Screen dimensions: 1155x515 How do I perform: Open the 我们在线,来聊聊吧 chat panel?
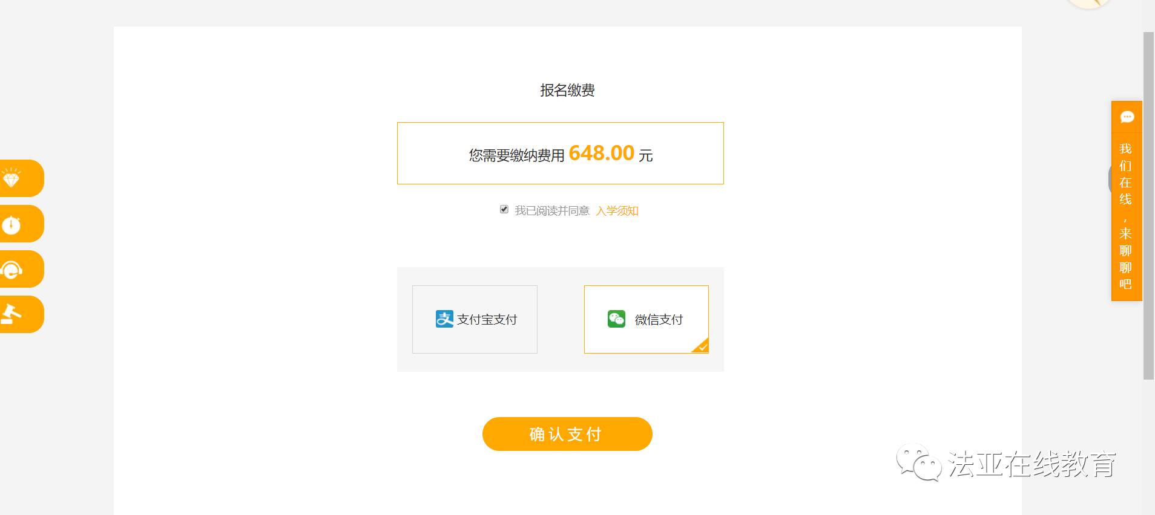click(x=1126, y=216)
